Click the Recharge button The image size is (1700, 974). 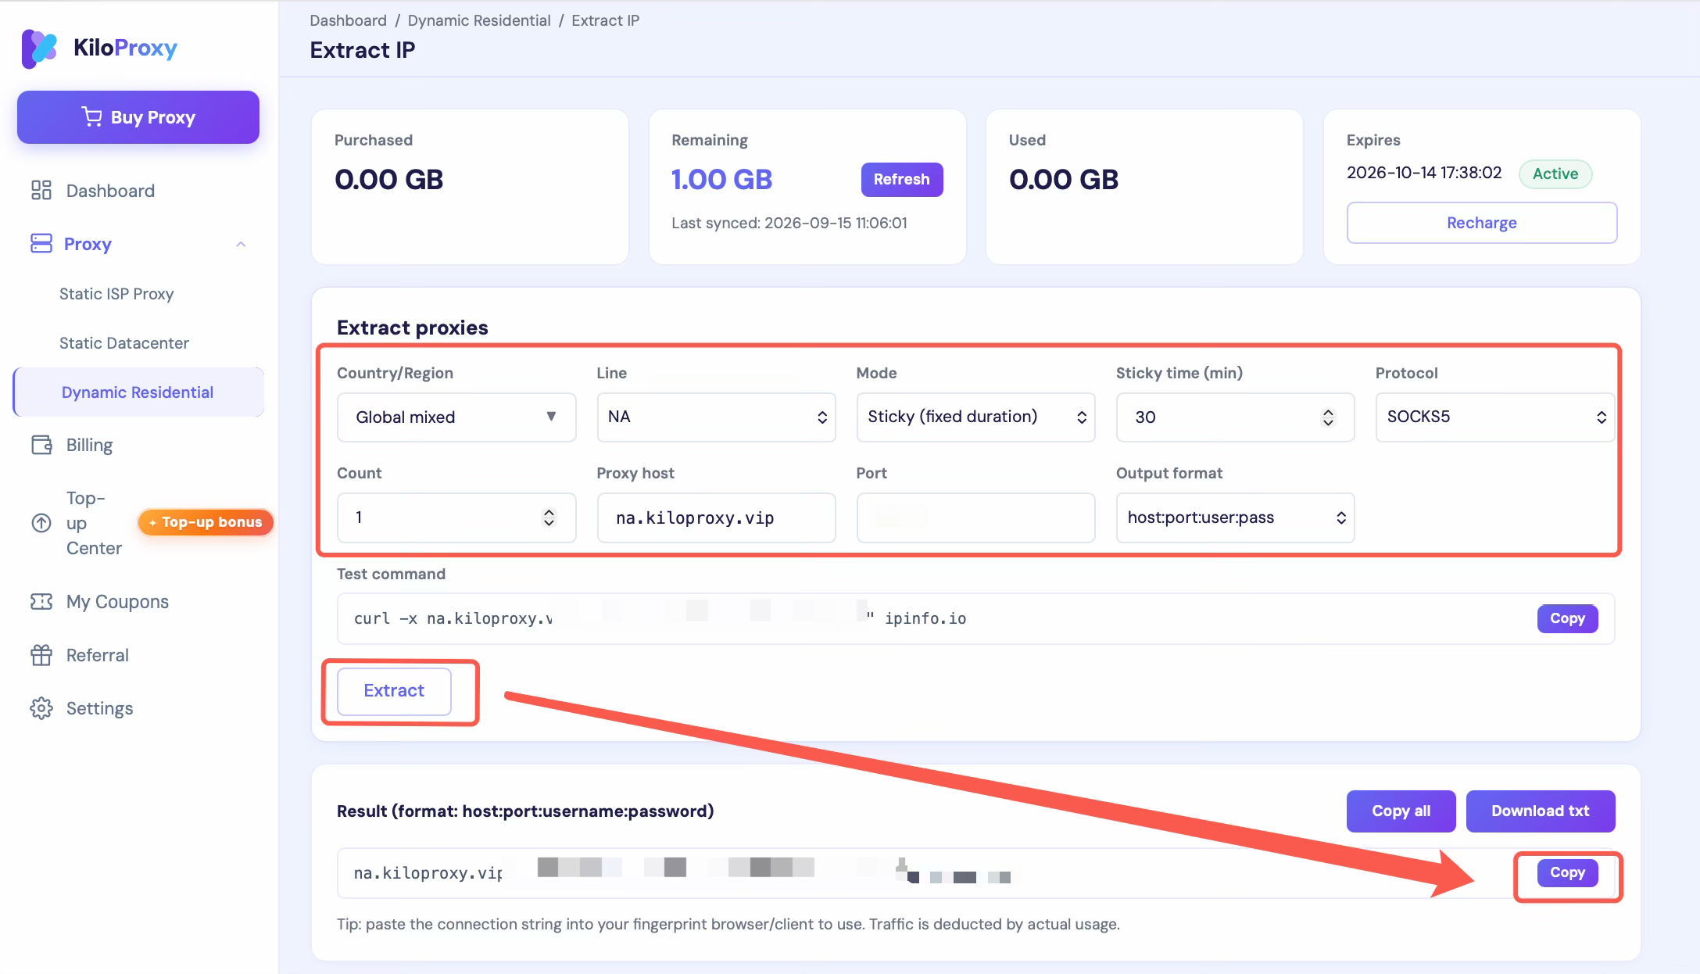pyautogui.click(x=1482, y=223)
